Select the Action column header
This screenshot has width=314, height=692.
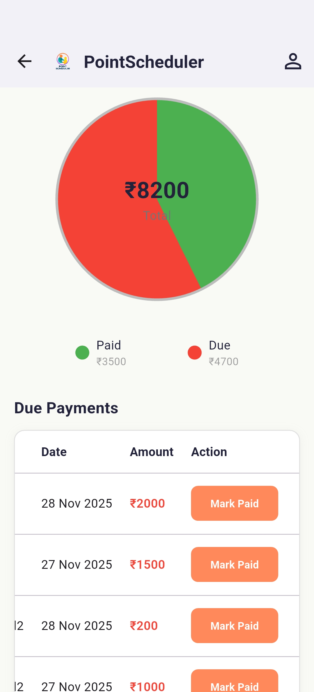209,452
